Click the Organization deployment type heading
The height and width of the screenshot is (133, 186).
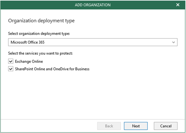click(41, 21)
